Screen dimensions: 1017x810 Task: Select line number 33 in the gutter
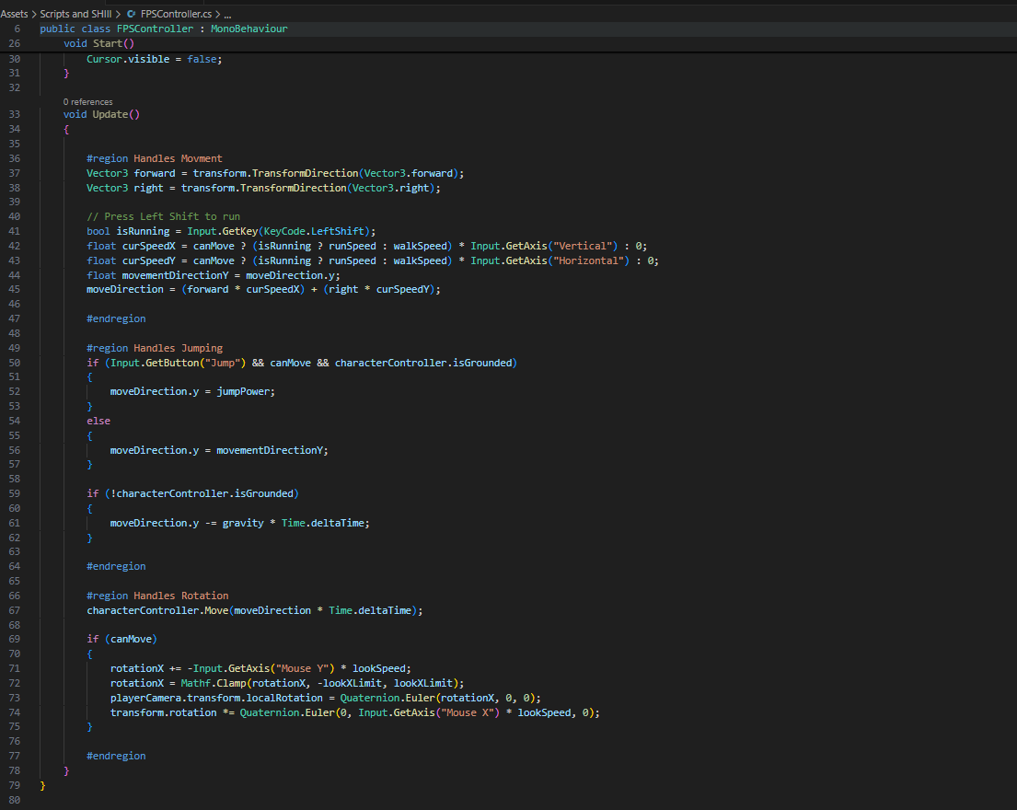click(x=14, y=114)
